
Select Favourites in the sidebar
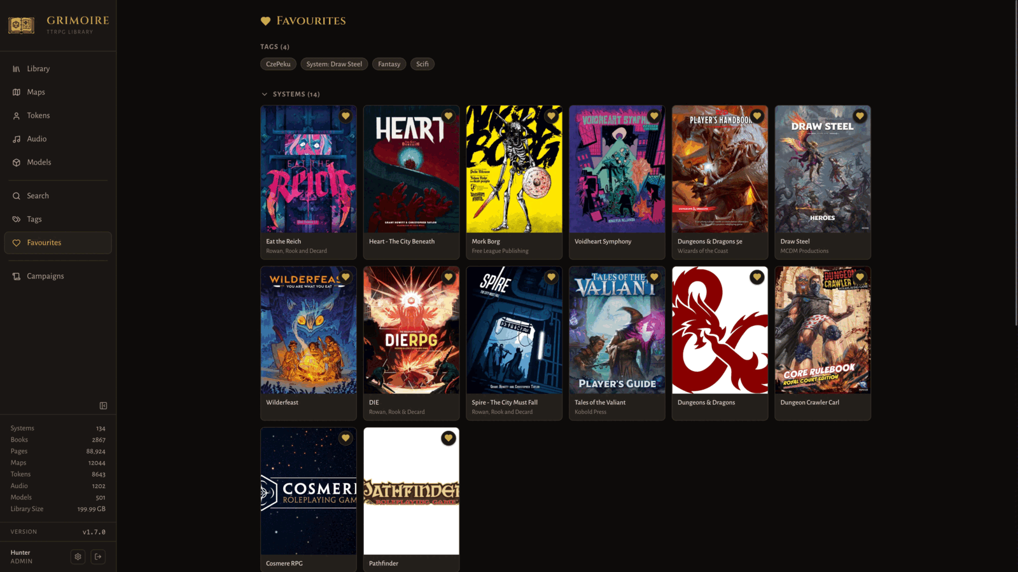[x=58, y=243]
